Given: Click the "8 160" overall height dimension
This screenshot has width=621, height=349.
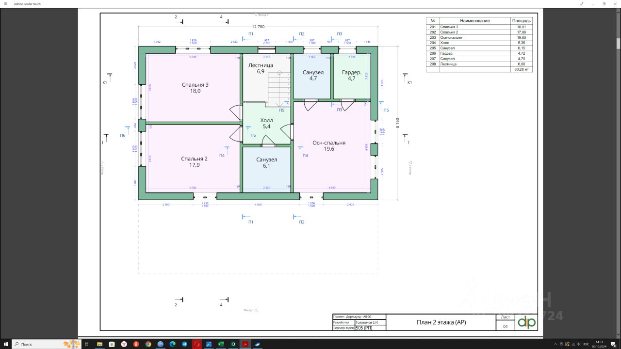Looking at the screenshot, I should point(397,123).
